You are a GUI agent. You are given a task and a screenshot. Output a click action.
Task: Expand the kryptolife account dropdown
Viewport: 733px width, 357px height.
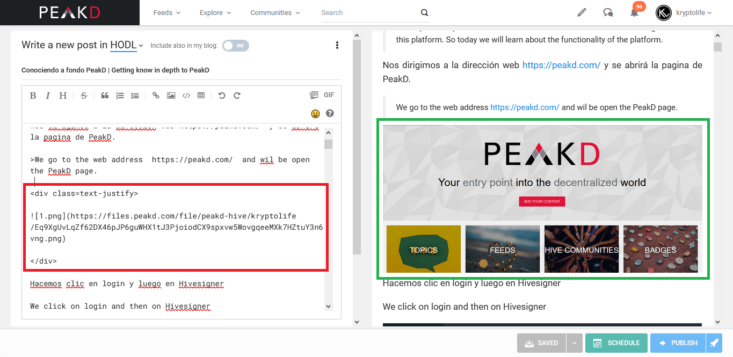pyautogui.click(x=694, y=12)
